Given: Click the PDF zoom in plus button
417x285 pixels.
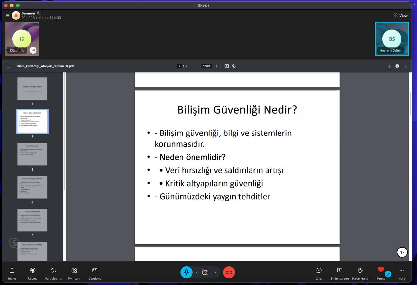Looking at the screenshot, I should pyautogui.click(x=216, y=66).
